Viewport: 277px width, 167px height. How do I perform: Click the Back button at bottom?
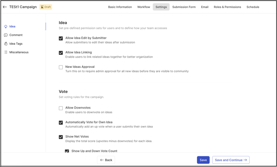coord(106,160)
